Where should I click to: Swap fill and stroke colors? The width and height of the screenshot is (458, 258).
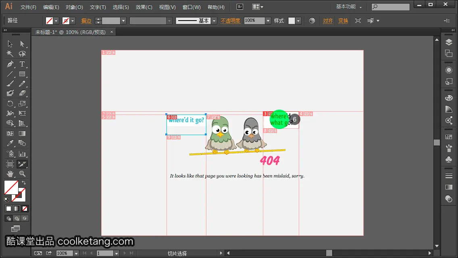click(x=24, y=183)
